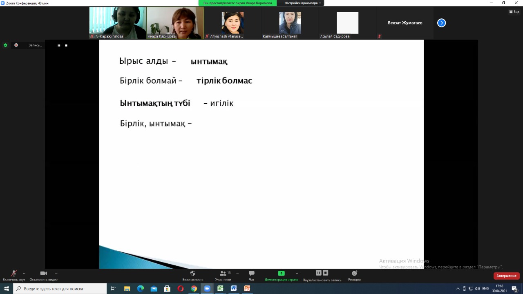Open the Участники participants panel
Image resolution: width=523 pixels, height=294 pixels.
tap(223, 276)
